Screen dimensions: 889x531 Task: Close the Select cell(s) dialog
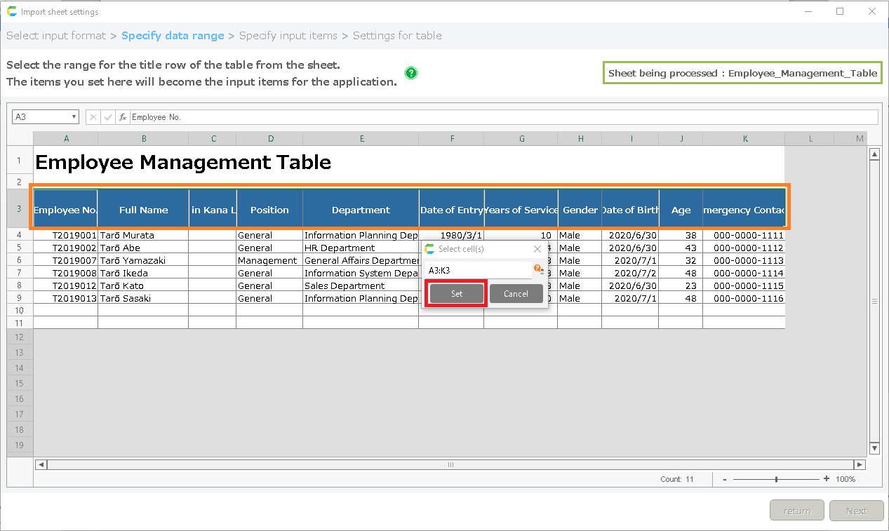coord(537,249)
